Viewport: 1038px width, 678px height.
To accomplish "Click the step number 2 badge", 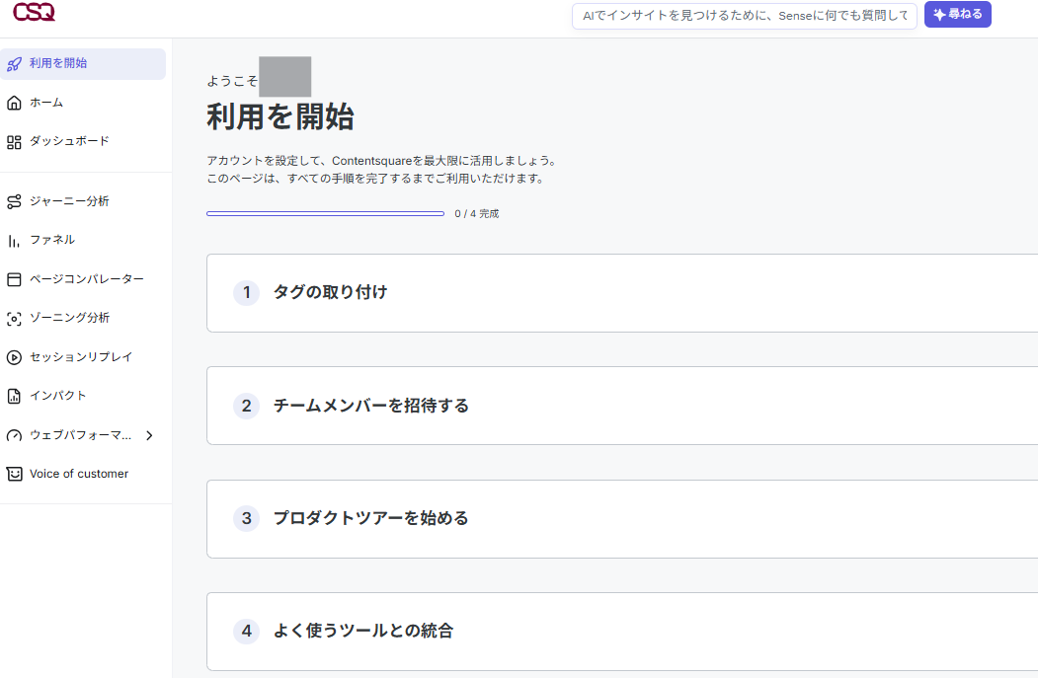I will [x=246, y=406].
